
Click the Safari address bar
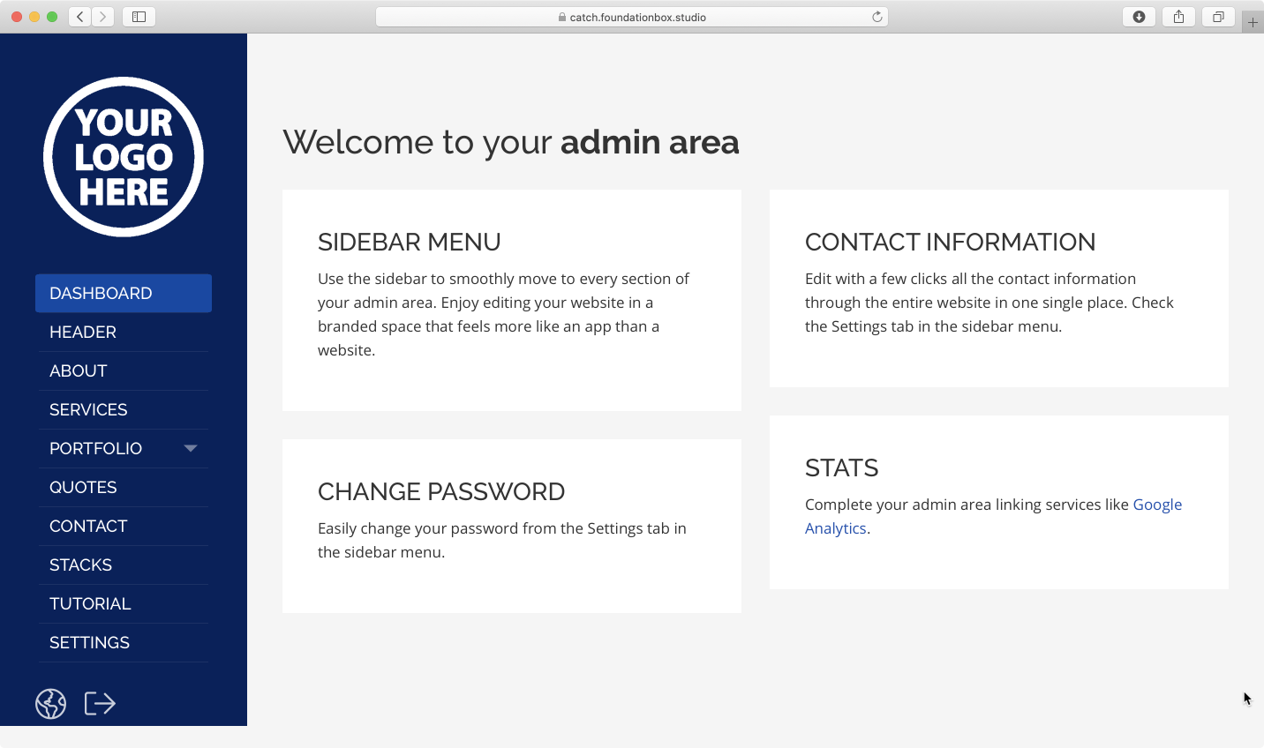point(631,17)
